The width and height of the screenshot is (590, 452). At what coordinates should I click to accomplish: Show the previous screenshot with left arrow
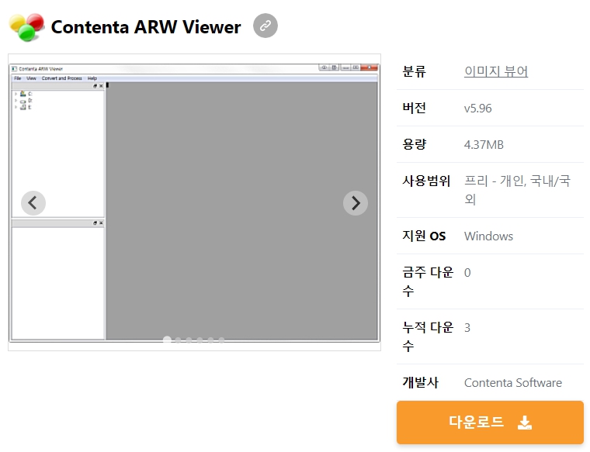pos(33,203)
